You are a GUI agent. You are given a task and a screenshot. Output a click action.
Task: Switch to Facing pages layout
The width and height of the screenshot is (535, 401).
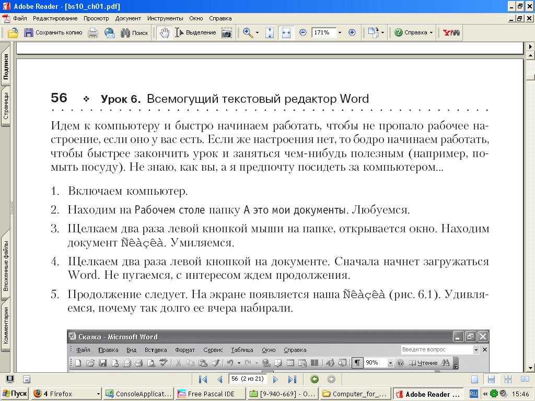525,380
